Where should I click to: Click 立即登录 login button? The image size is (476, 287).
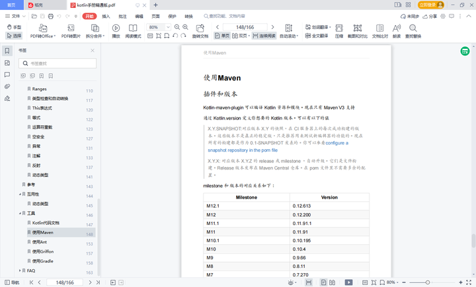click(x=431, y=5)
